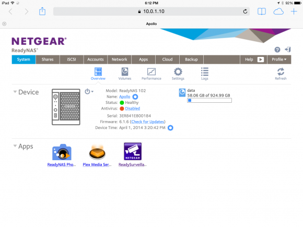
Task: Click the Refresh icon
Action: point(281,71)
